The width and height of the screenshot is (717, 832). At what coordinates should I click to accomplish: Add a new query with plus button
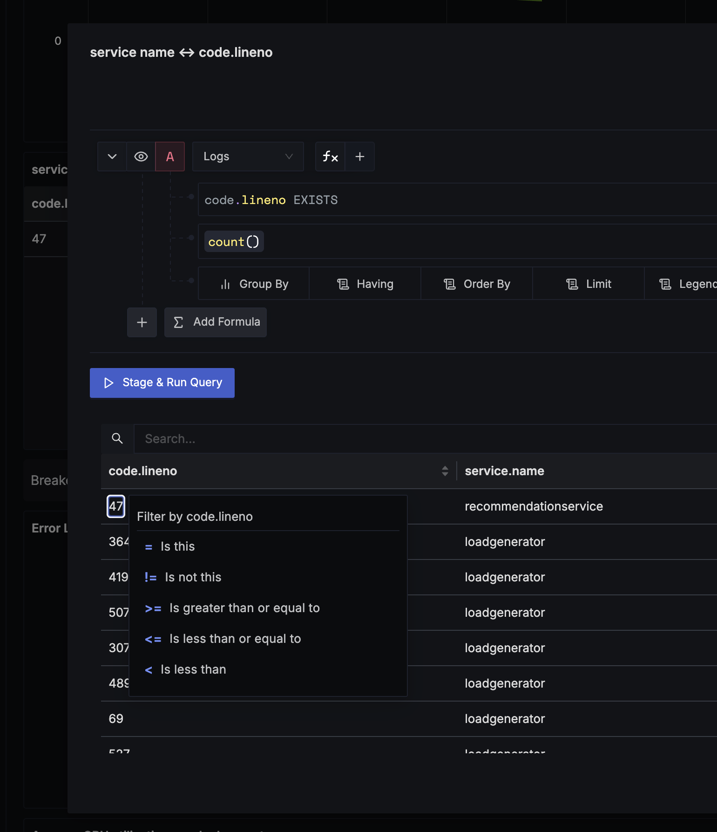coord(142,322)
